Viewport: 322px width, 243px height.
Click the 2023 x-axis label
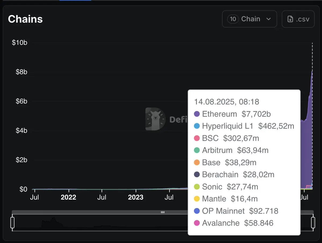(x=136, y=197)
